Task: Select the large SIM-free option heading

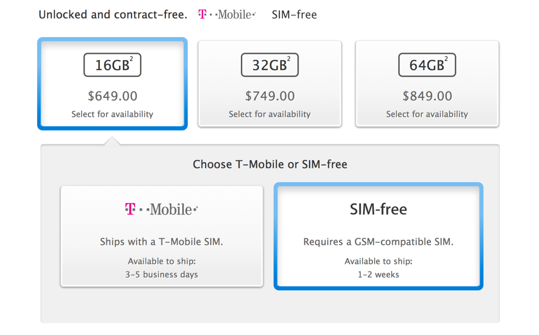Action: pyautogui.click(x=378, y=209)
